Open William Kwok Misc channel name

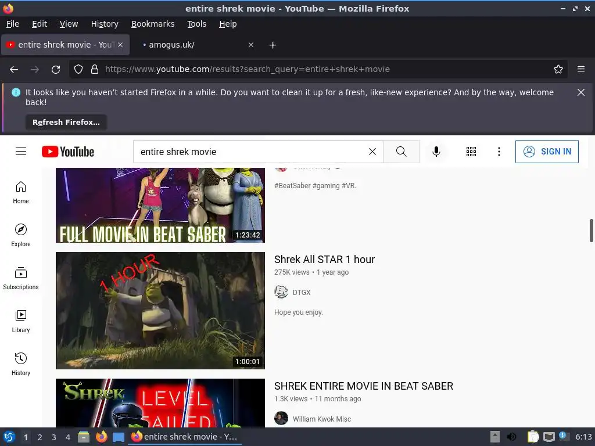tap(322, 419)
